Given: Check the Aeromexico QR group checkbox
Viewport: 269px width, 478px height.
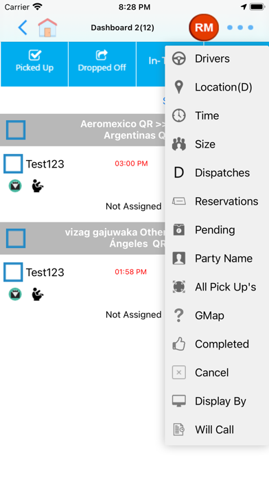Looking at the screenshot, I should tap(16, 130).
